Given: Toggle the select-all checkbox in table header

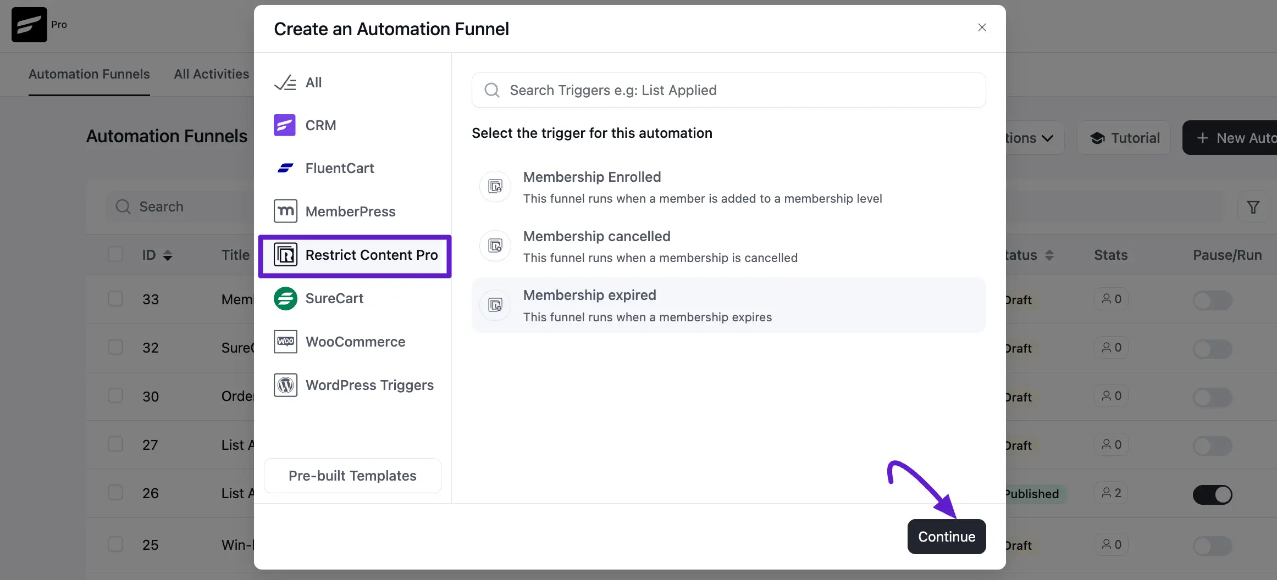Looking at the screenshot, I should point(115,254).
